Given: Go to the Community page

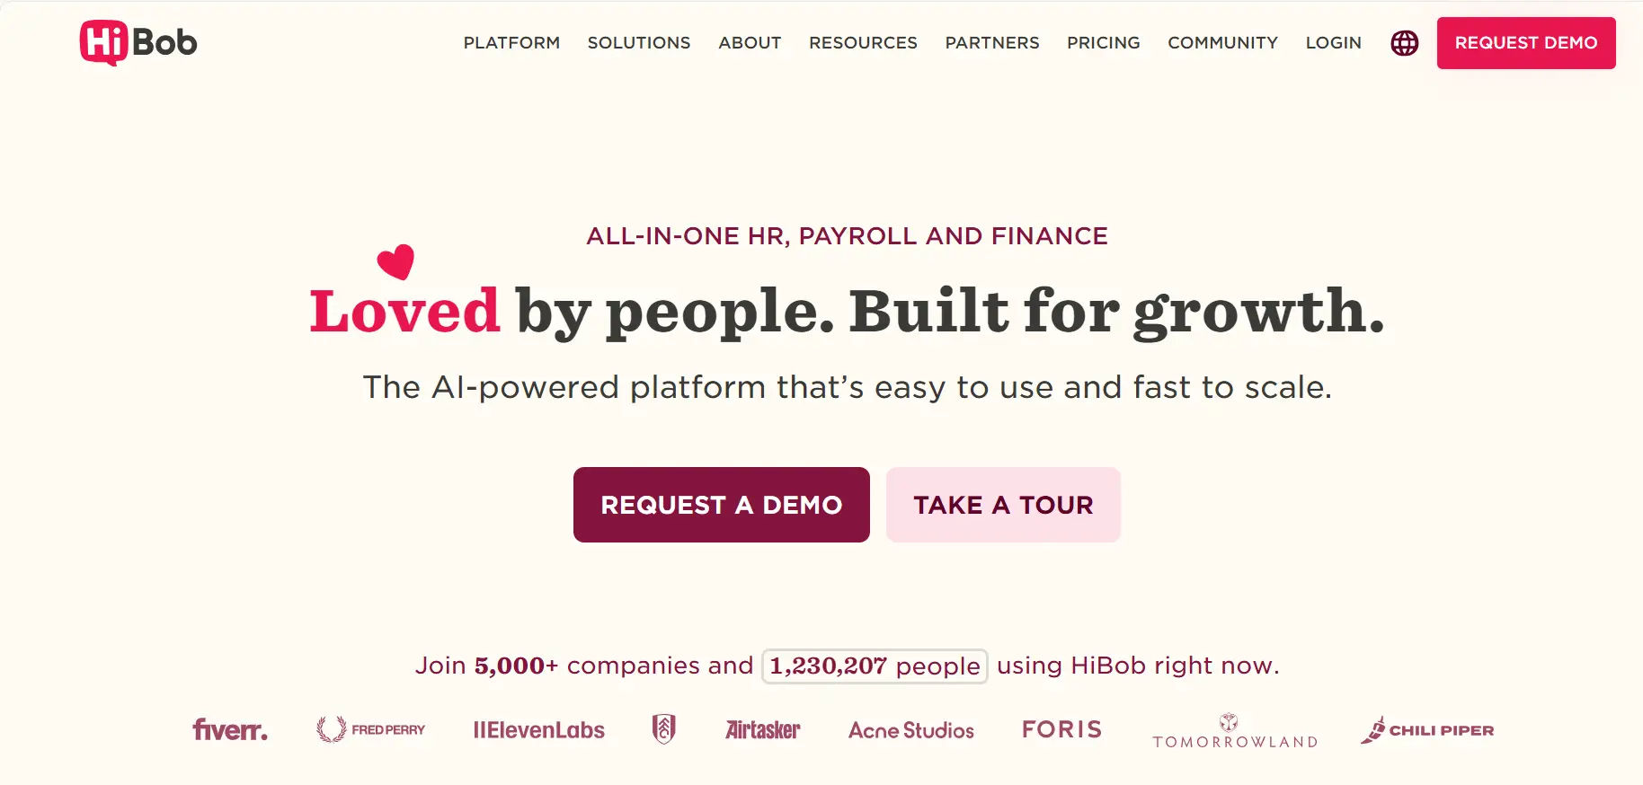Looking at the screenshot, I should pos(1222,43).
